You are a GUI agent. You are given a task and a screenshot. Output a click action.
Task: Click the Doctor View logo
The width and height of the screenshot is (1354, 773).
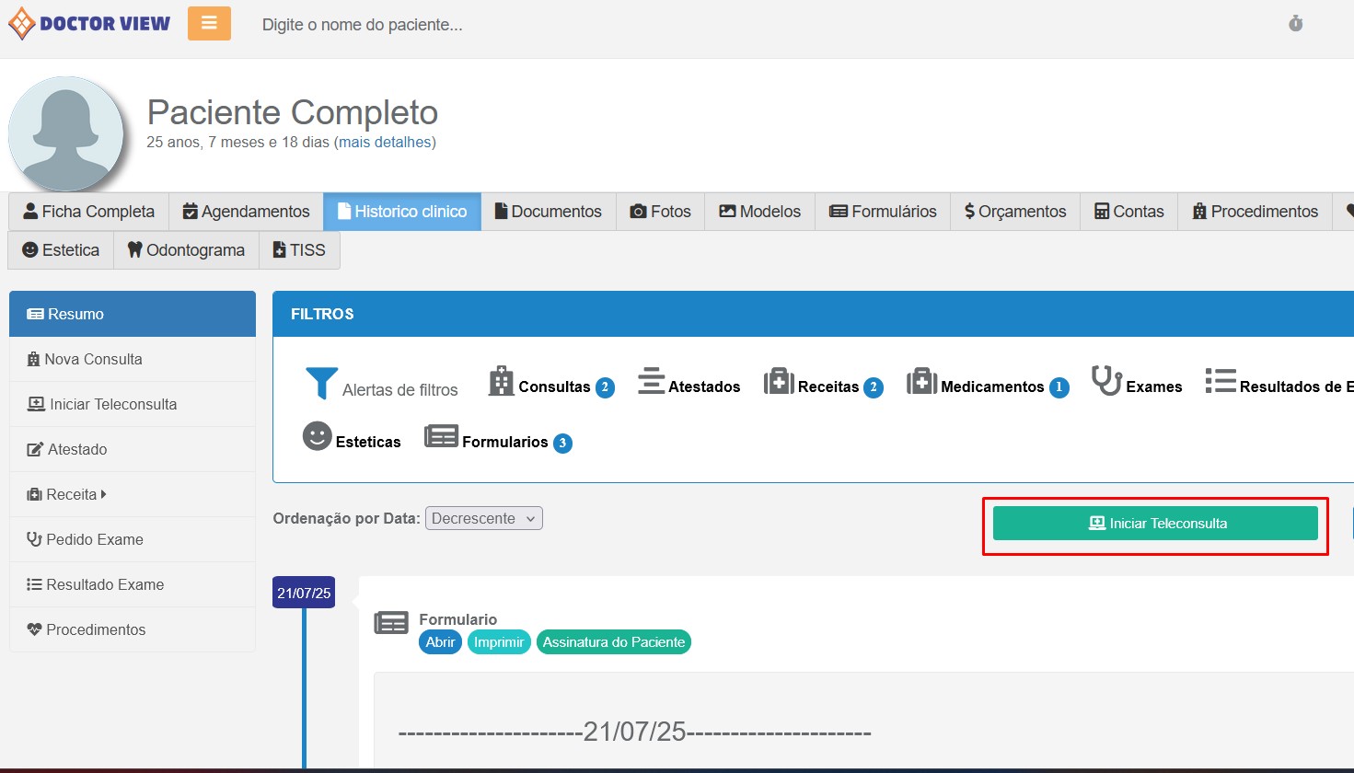(x=89, y=24)
